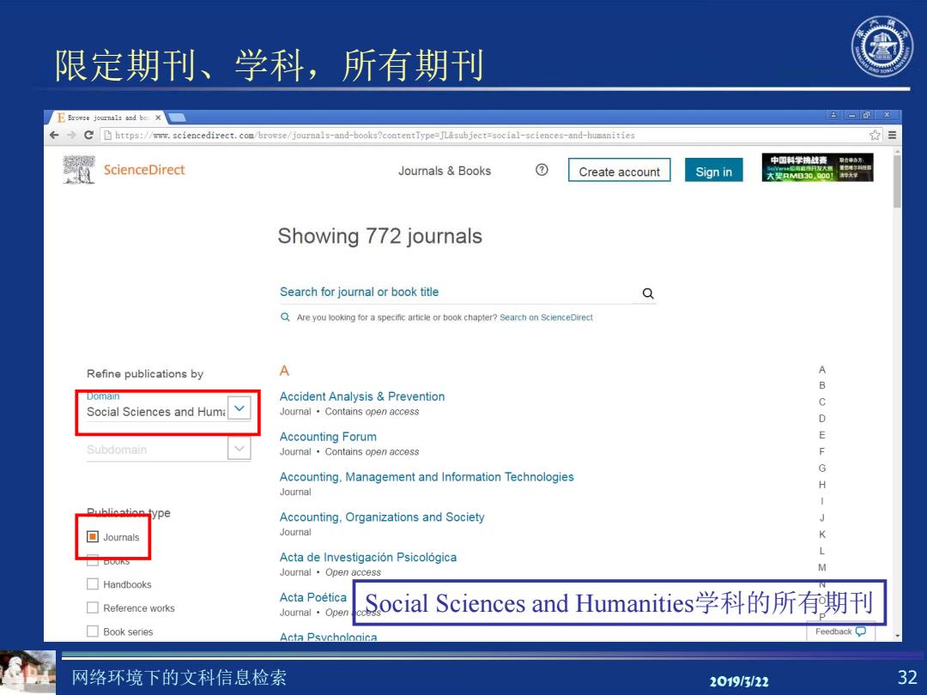The height and width of the screenshot is (695, 927).
Task: Jump to letter G in index
Action: 821,468
